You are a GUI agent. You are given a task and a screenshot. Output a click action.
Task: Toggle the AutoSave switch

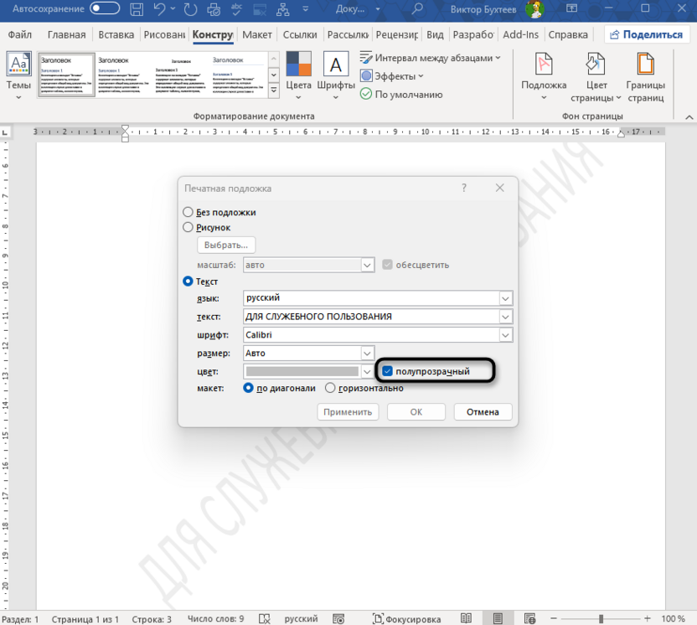(x=105, y=8)
